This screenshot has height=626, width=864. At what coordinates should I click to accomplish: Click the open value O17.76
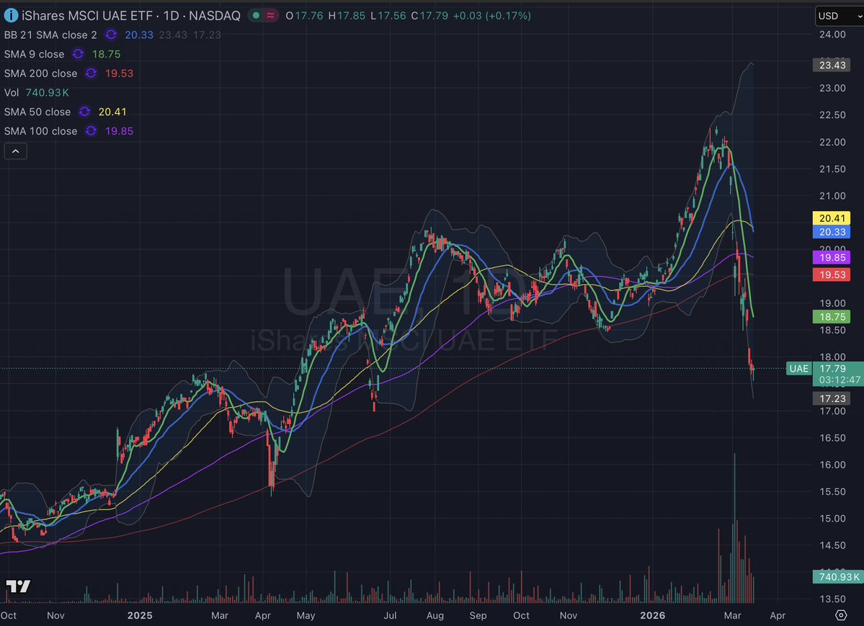pos(304,15)
